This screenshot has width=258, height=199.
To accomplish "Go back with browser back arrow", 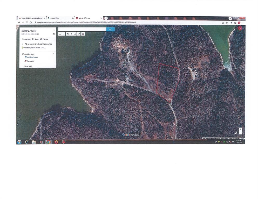I will click(x=19, y=23).
